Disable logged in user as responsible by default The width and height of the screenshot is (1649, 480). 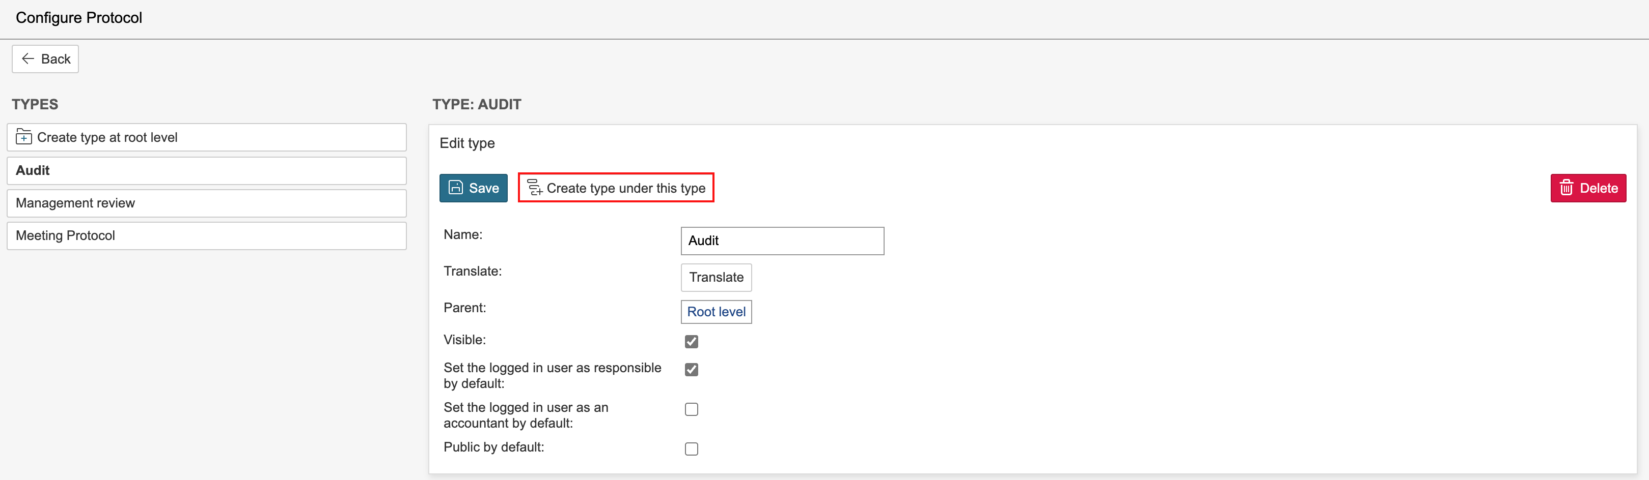point(691,370)
